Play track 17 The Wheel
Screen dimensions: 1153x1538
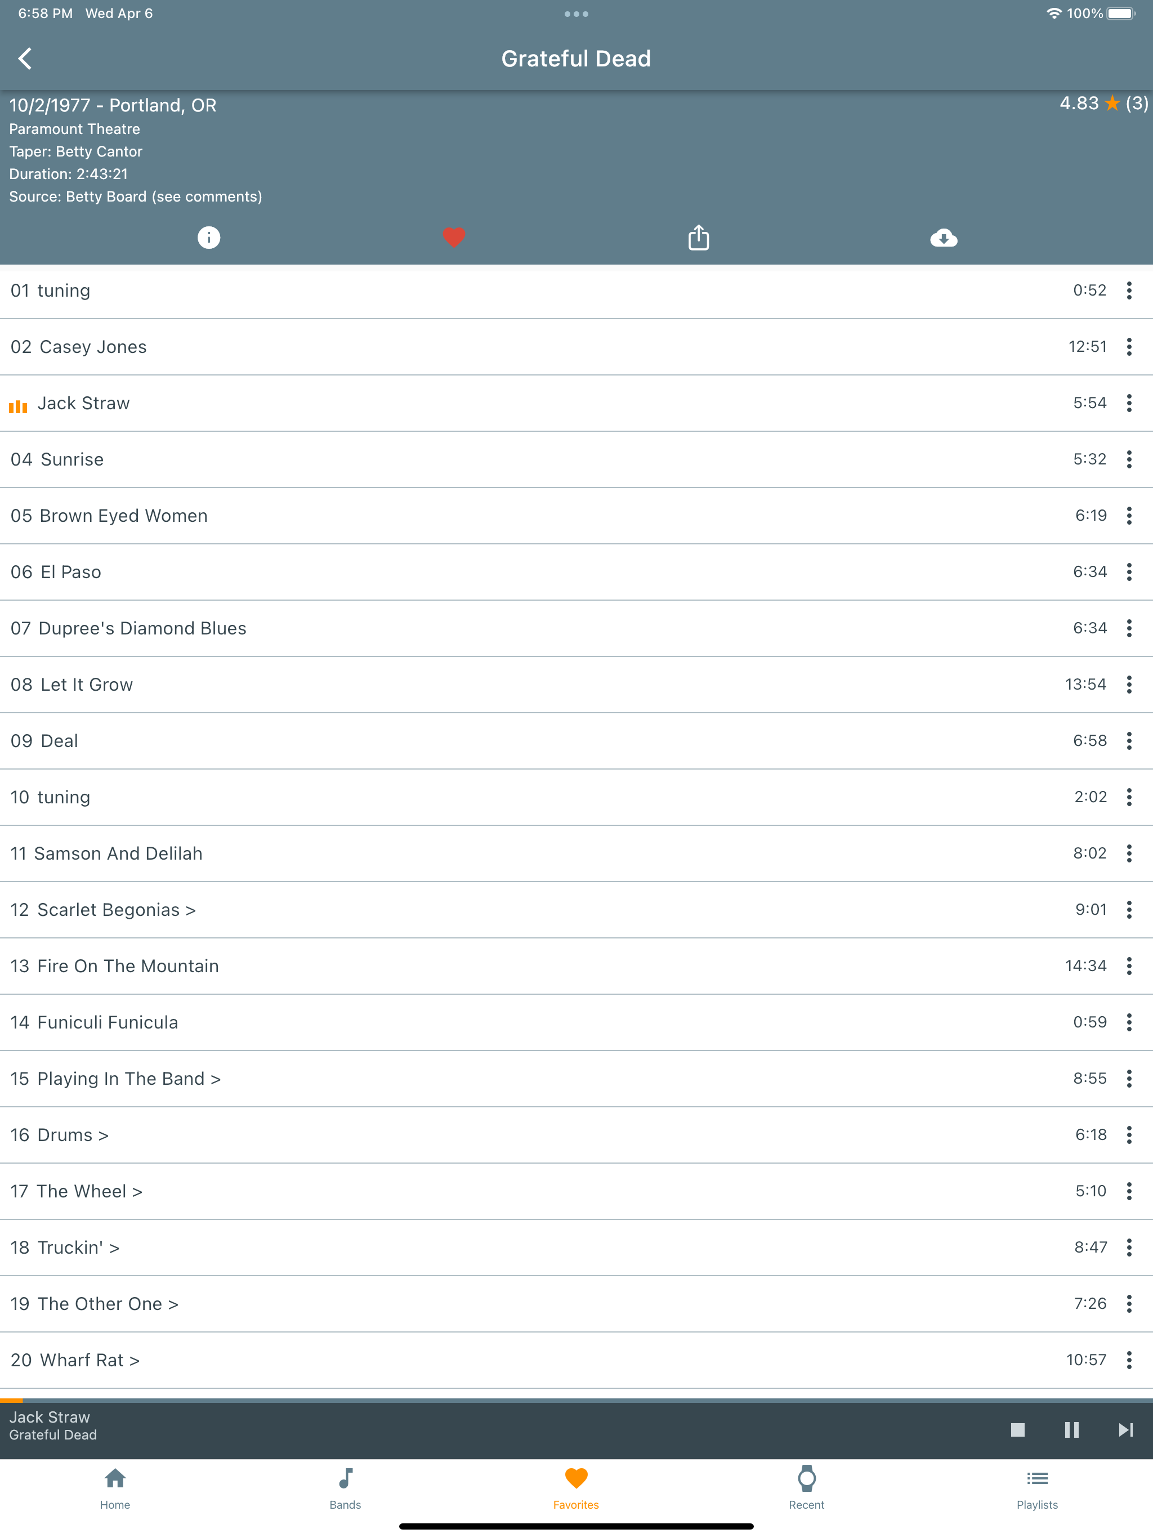point(576,1192)
